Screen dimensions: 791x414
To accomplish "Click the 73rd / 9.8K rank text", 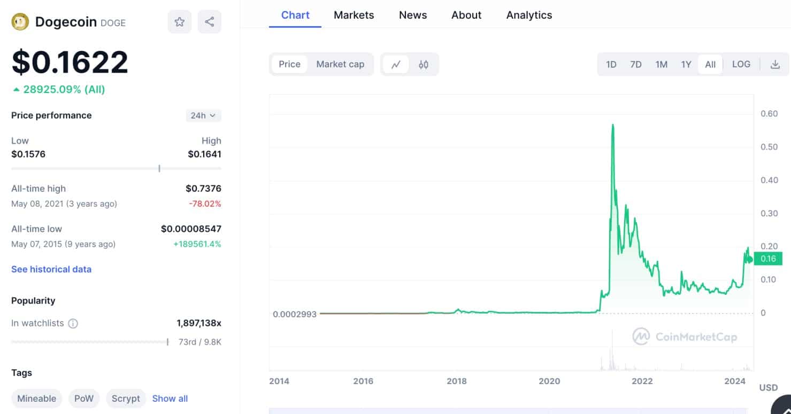I will coord(200,342).
